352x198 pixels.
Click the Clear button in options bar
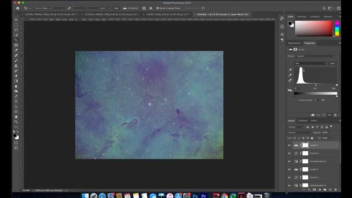(116, 8)
